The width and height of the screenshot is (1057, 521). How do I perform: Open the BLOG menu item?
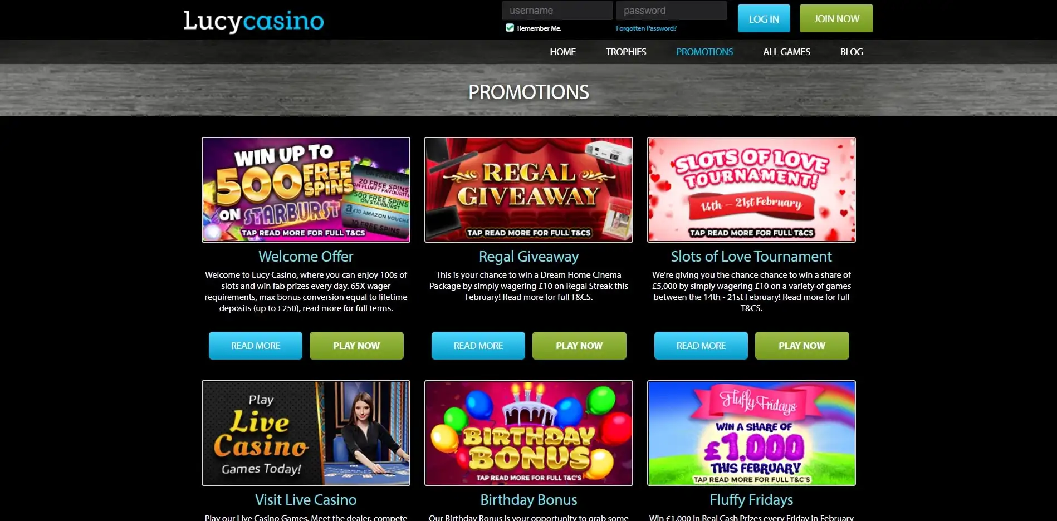click(x=851, y=52)
